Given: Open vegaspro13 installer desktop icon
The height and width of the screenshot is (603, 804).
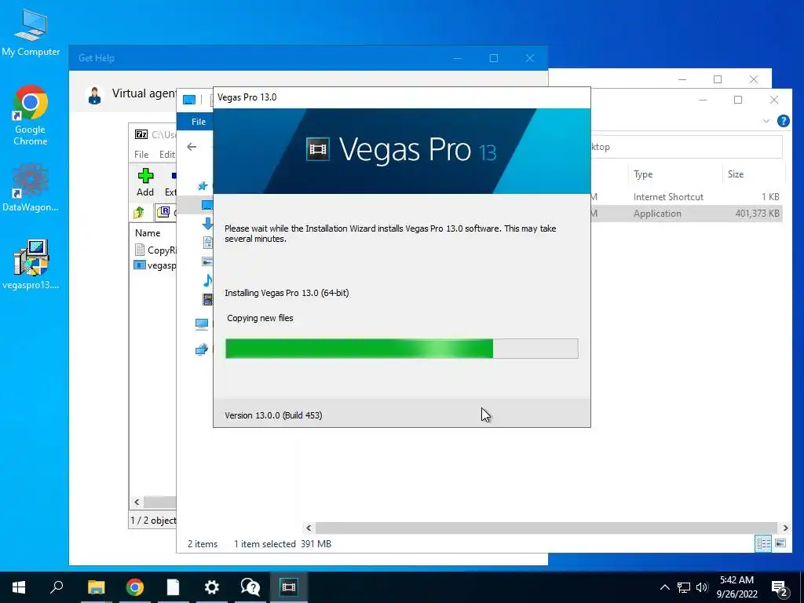Looking at the screenshot, I should click(x=31, y=264).
